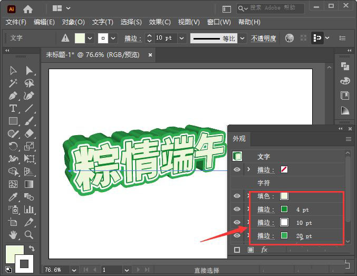The image size is (357, 276).
Task: Click the fx add effect icon
Action: coord(265,250)
